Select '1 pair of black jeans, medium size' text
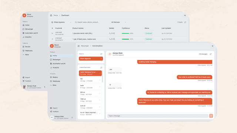This screenshot has width=237, height=133. point(84,39)
